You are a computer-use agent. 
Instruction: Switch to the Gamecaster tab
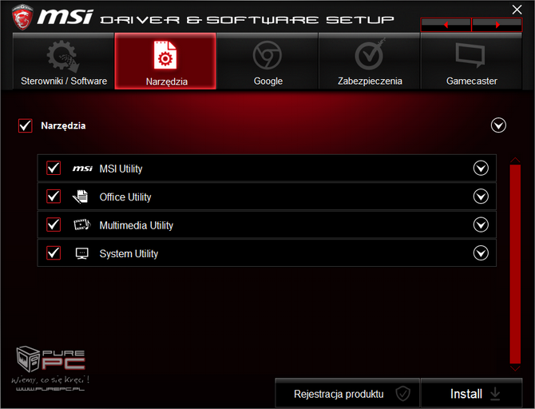click(x=471, y=62)
